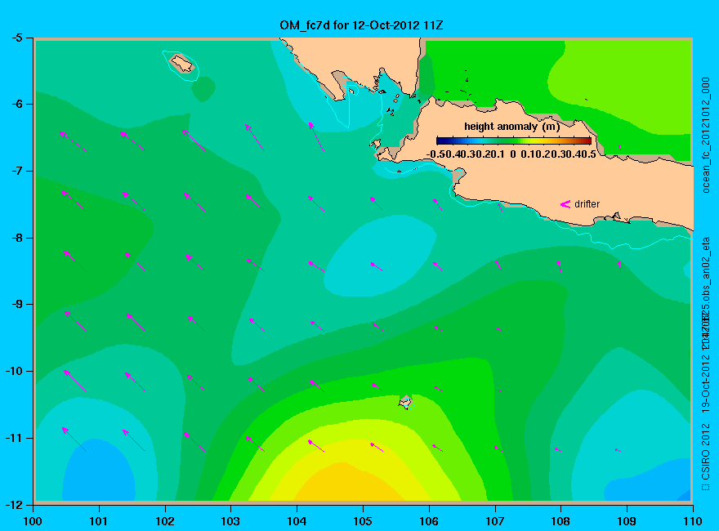719x531 pixels.
Task: Pick the x-axis label "102"
Action: click(164, 521)
